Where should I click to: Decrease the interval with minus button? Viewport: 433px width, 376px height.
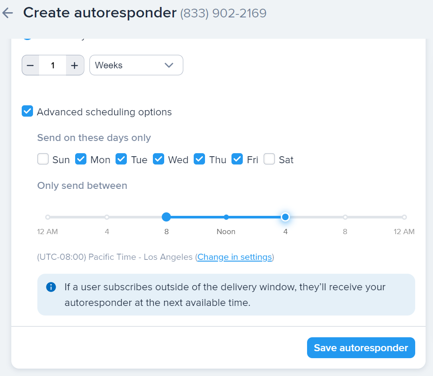pos(30,65)
